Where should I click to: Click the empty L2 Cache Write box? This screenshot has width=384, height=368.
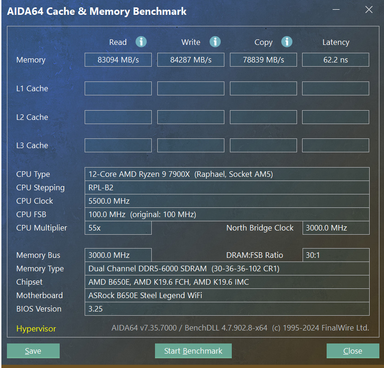(191, 117)
